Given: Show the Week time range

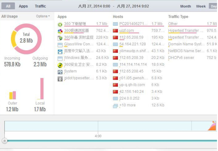Looking at the screenshot, I should 201,6.
